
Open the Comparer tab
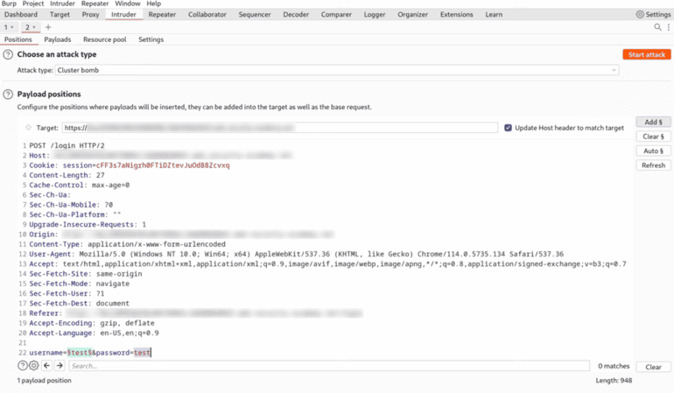pyautogui.click(x=336, y=14)
